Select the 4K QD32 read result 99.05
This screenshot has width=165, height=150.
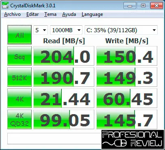tap(64, 119)
